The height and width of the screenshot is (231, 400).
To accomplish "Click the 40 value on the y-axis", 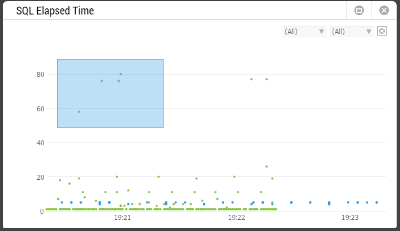I will click(x=40, y=143).
